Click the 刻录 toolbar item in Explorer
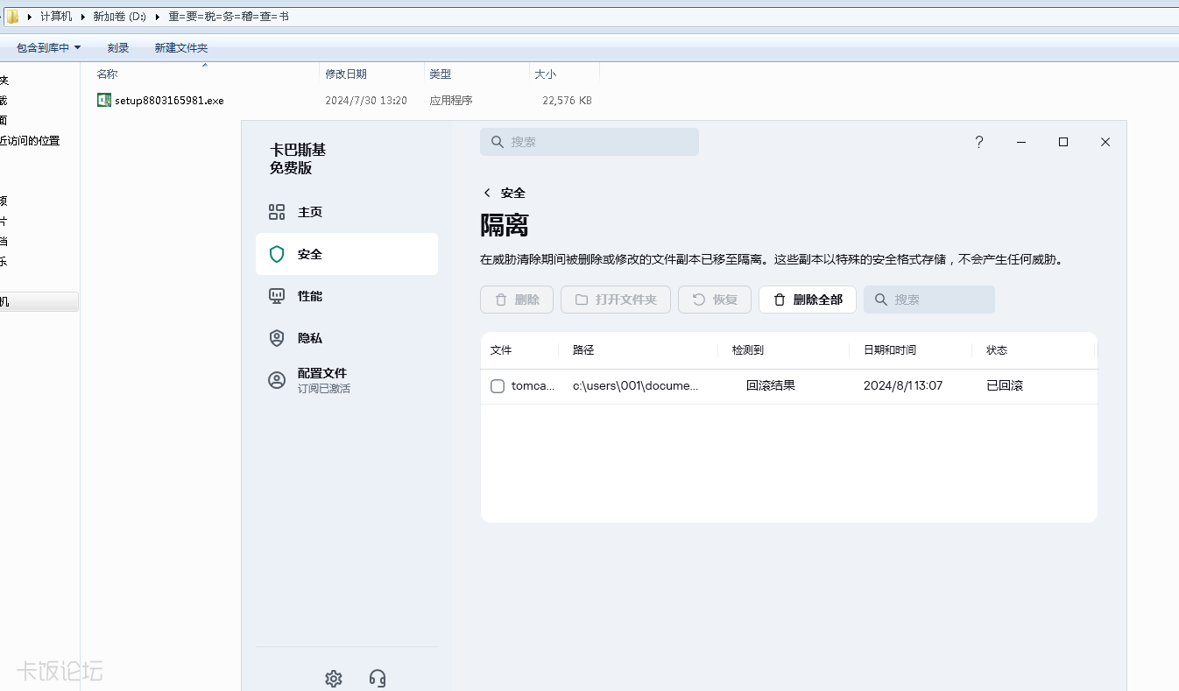 pos(118,48)
